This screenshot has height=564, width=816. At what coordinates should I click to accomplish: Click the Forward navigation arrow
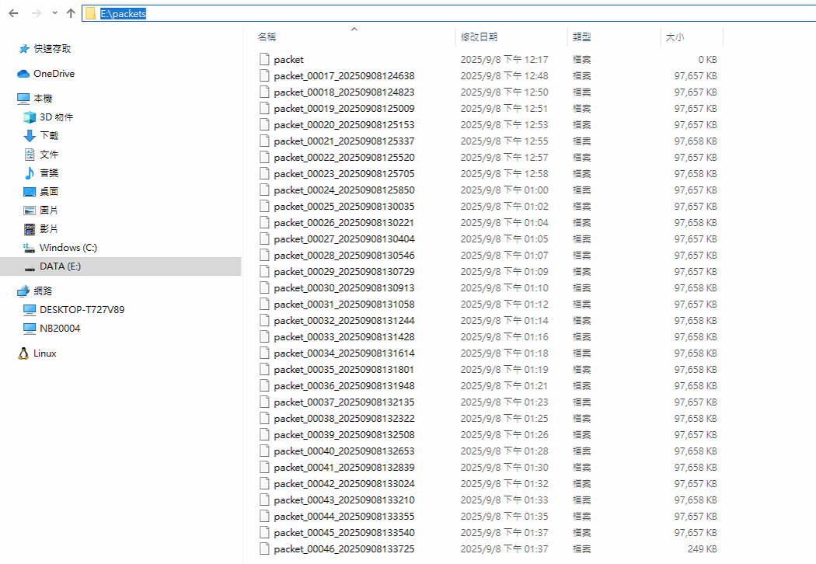point(36,13)
